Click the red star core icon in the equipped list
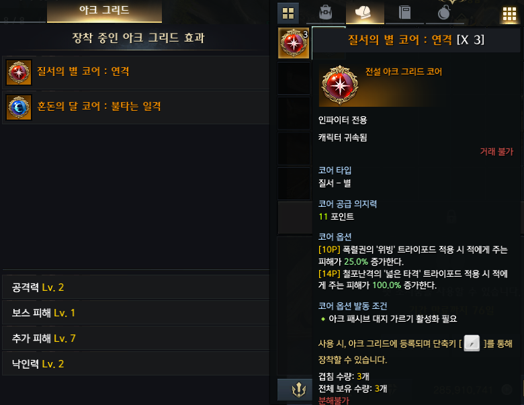Viewport: 524px width, 405px height. 19,73
